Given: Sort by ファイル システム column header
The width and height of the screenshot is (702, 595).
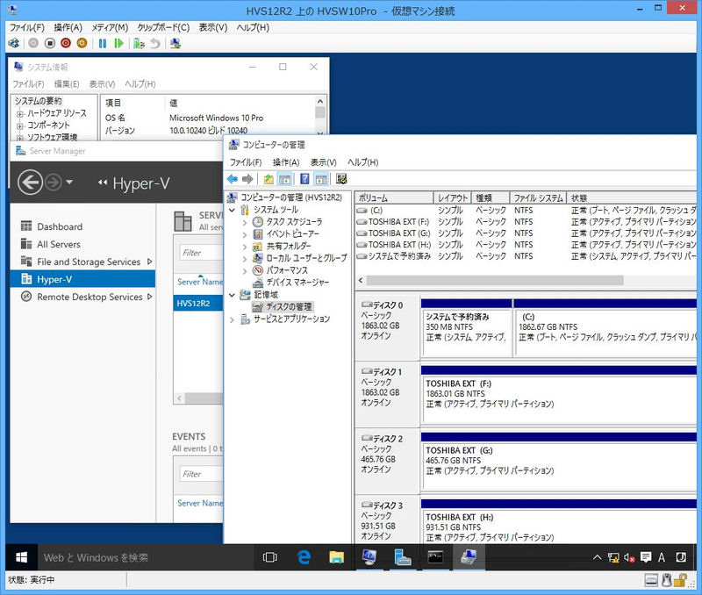Looking at the screenshot, I should pyautogui.click(x=538, y=197).
